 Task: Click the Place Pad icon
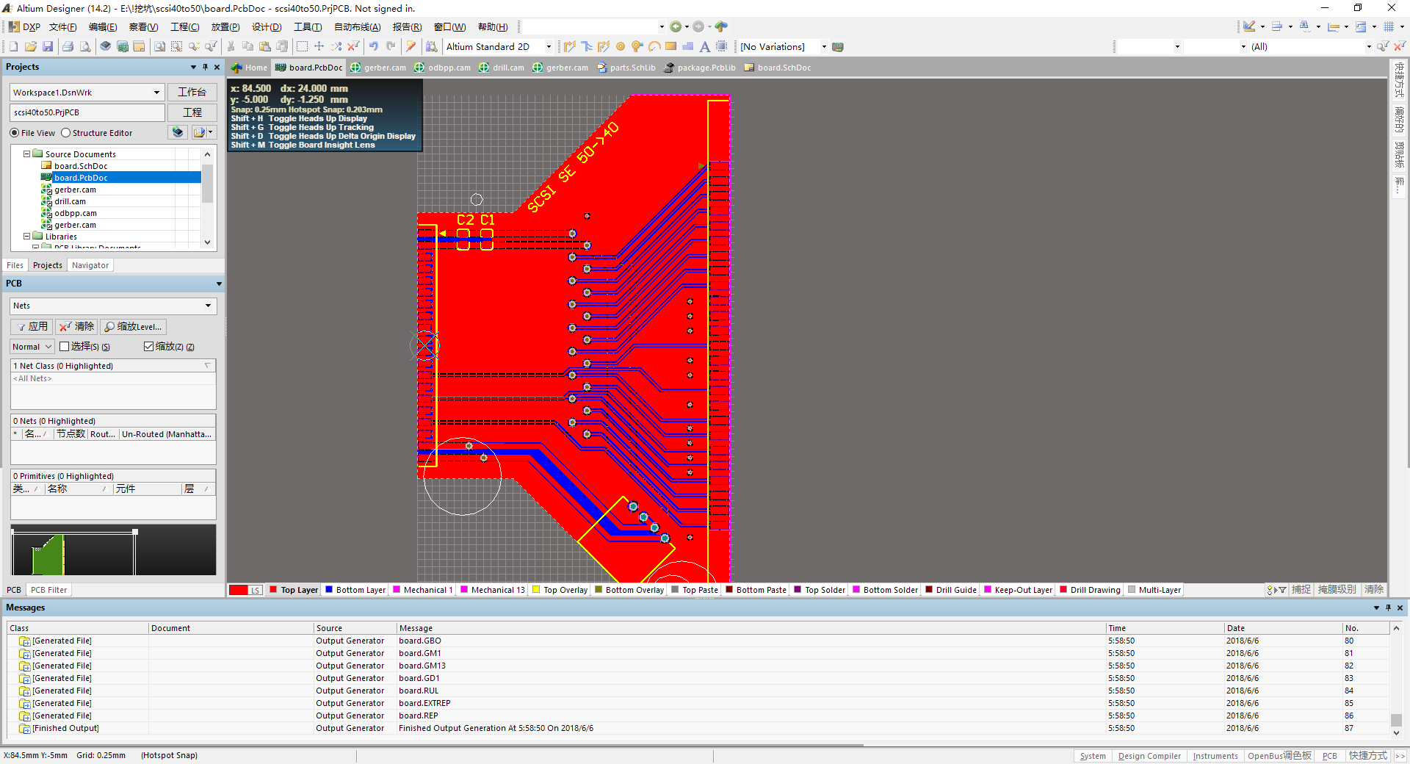(621, 46)
